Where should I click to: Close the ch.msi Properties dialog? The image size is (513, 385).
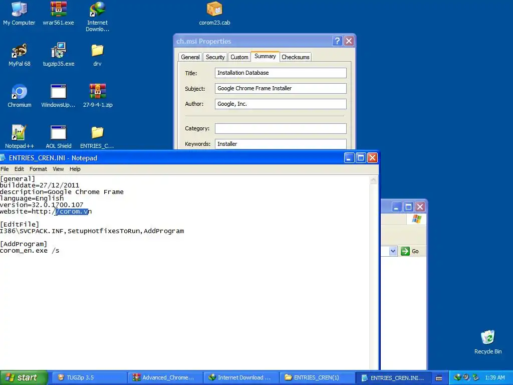coord(349,41)
